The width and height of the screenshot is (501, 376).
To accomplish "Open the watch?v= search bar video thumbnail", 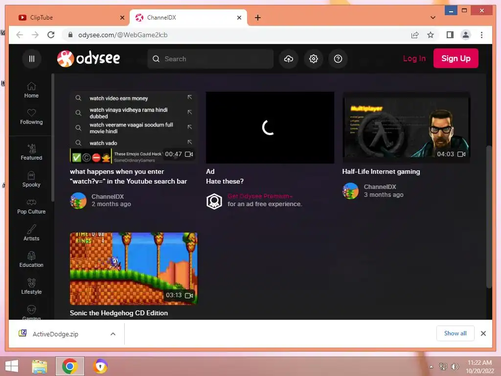I will pyautogui.click(x=134, y=127).
